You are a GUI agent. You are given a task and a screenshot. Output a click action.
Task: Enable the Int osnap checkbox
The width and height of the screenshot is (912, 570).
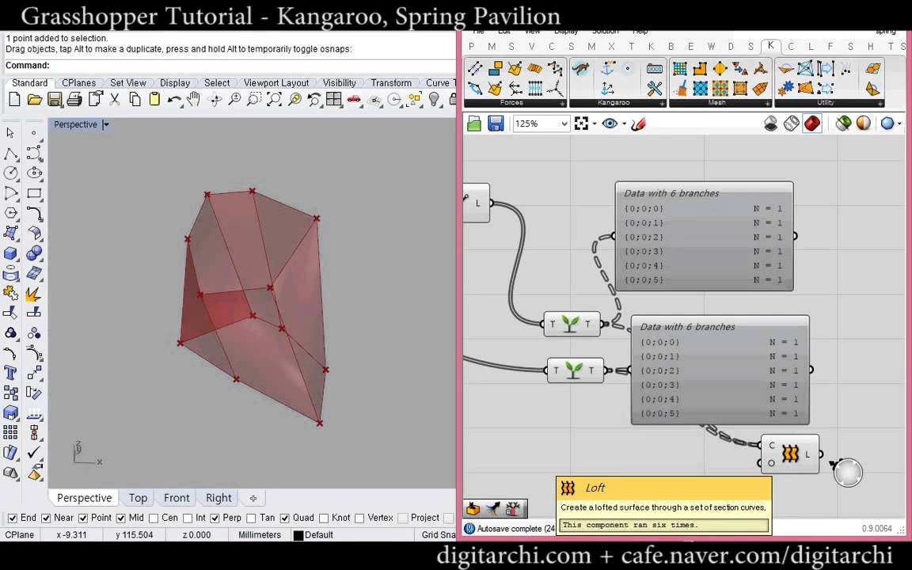188,518
